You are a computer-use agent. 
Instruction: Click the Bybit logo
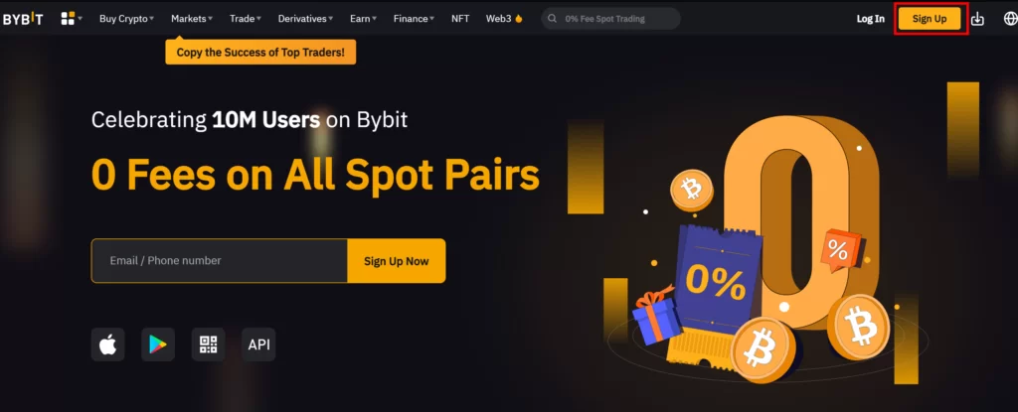pos(23,19)
